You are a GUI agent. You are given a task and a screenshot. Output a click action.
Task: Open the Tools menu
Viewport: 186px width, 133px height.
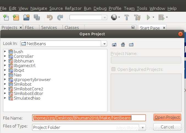[142, 8]
